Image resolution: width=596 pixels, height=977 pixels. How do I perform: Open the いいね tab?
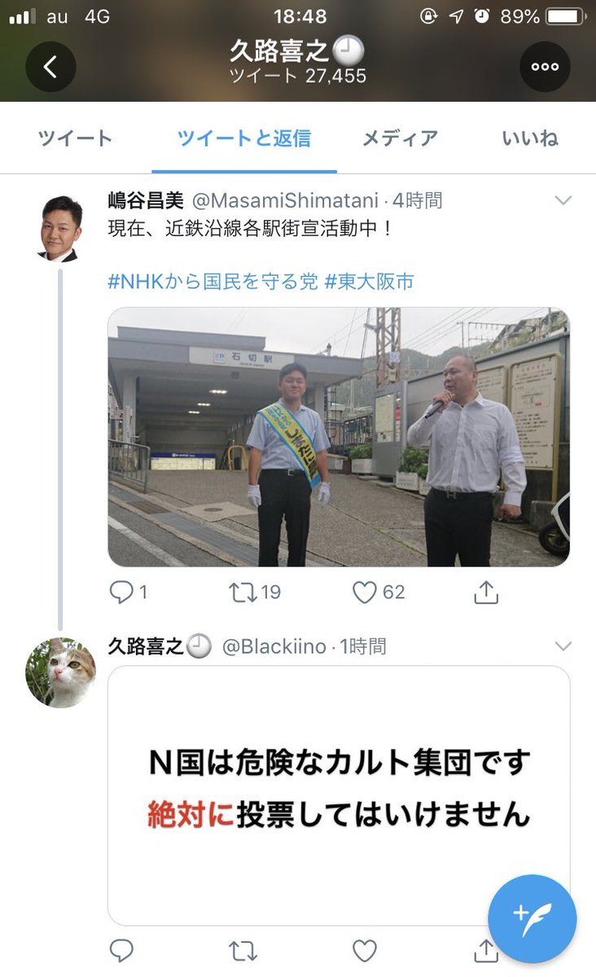click(x=530, y=138)
